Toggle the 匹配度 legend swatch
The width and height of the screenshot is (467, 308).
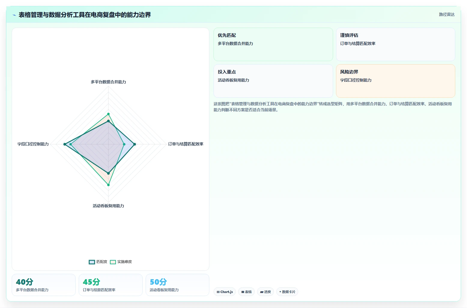click(x=92, y=262)
